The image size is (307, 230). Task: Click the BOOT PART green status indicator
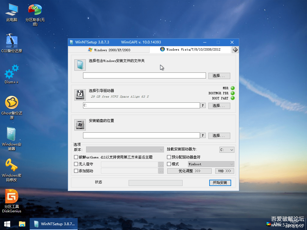[233, 98]
